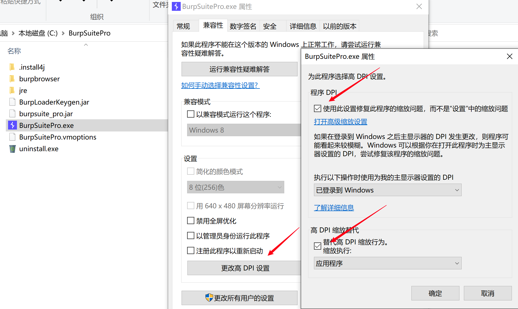Select the .install4j folder name
This screenshot has height=309, width=518.
click(x=32, y=67)
